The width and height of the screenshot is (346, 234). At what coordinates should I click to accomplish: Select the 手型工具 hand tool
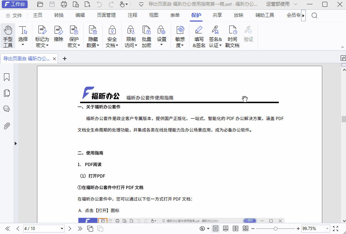8,35
